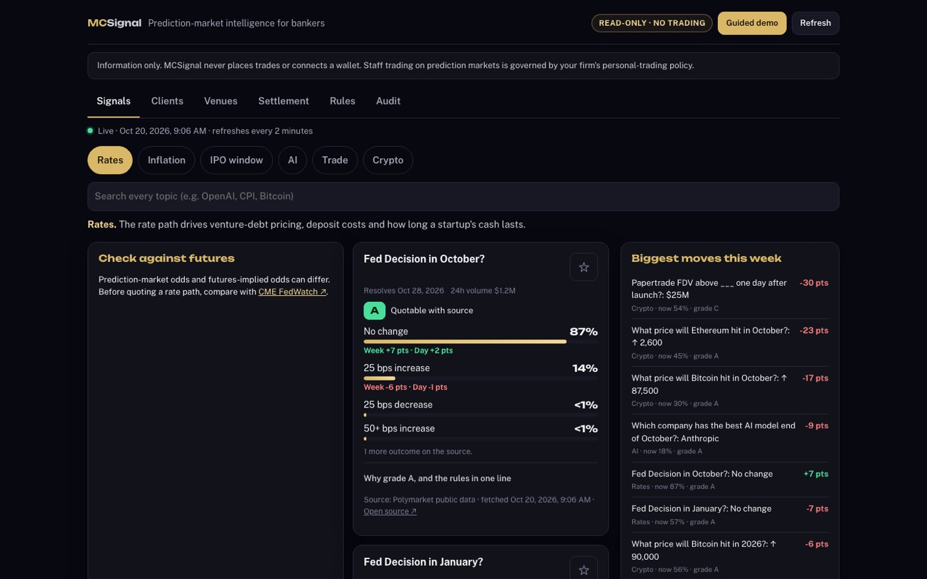Expand Why grade A, and the rules
This screenshot has height=579, width=927.
point(437,478)
